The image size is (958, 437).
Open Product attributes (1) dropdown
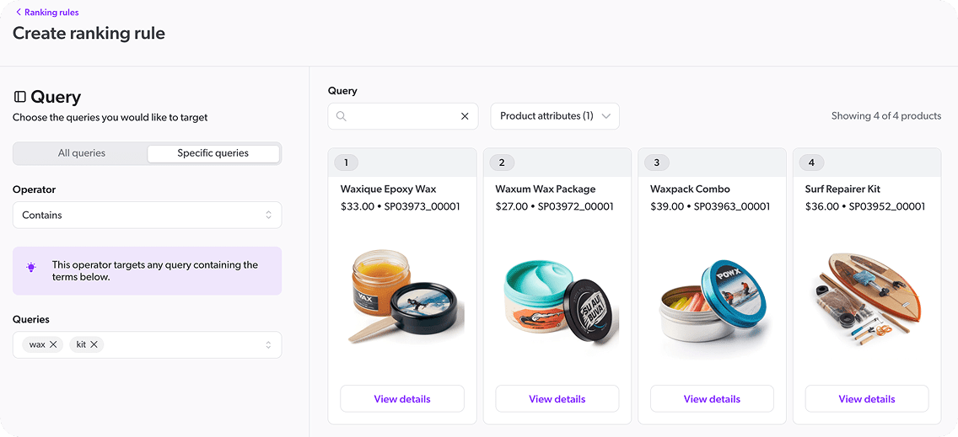coord(555,116)
